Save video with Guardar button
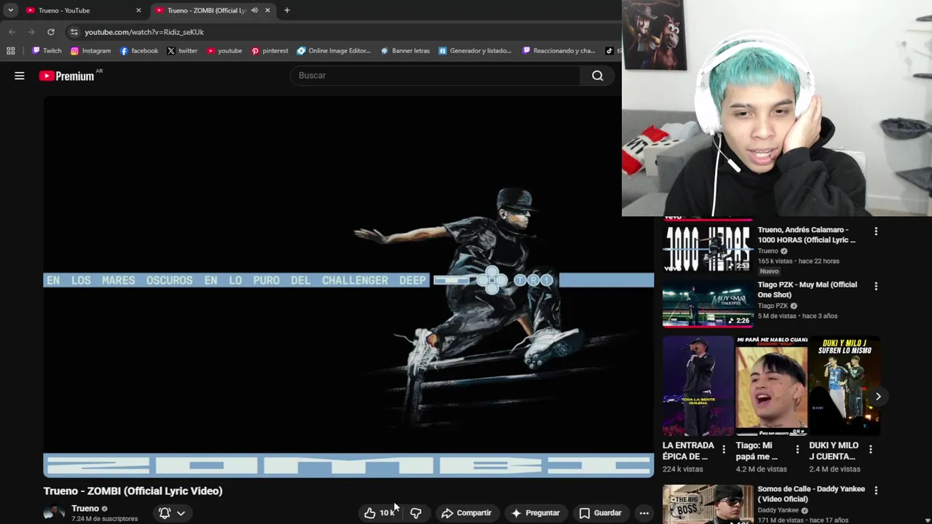This screenshot has width=932, height=524. pyautogui.click(x=600, y=513)
